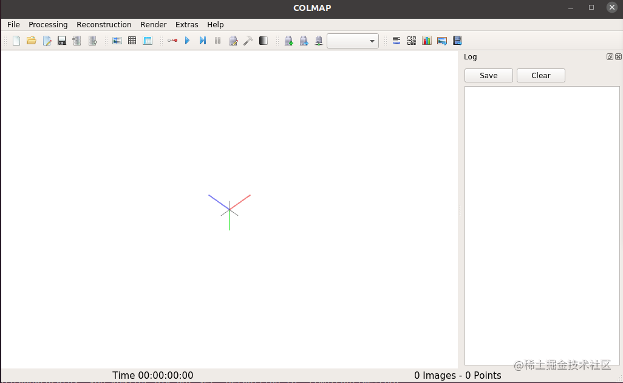Open the Reconstruction menu
The height and width of the screenshot is (383, 623).
point(104,24)
